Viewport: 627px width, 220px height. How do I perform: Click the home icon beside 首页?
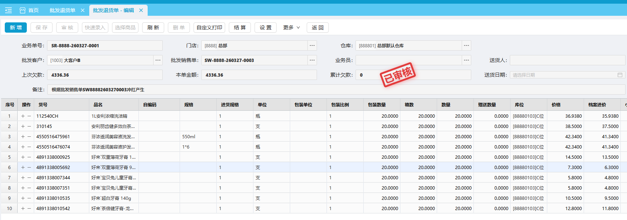pyautogui.click(x=22, y=10)
